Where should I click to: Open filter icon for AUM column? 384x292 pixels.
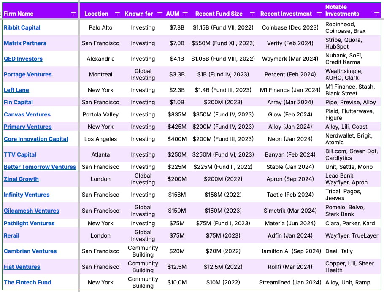click(x=185, y=14)
